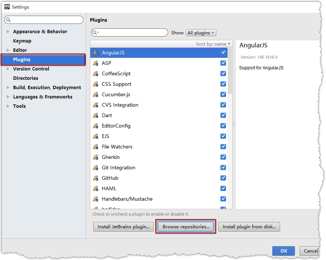Select the Dart plugin row
The height and width of the screenshot is (260, 326).
[159, 115]
